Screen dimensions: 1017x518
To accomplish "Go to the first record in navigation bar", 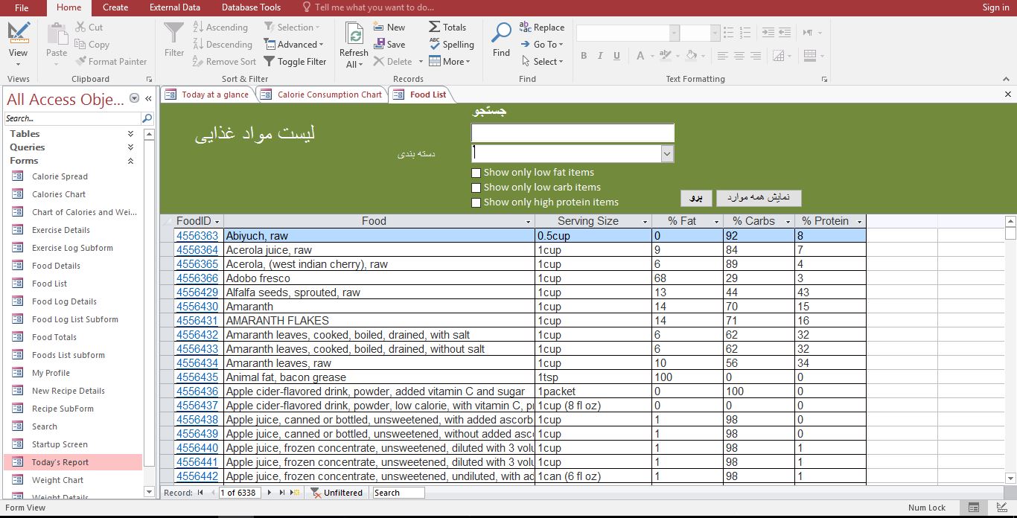I will point(200,493).
